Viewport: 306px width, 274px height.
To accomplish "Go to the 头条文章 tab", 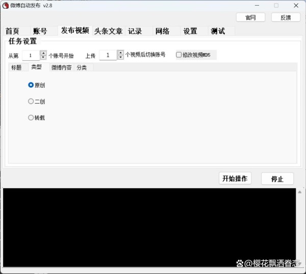I will [x=109, y=31].
